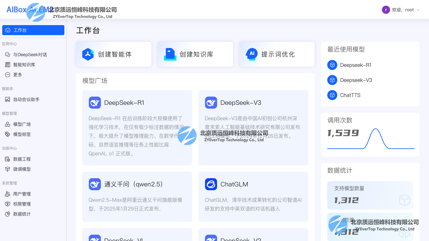Expand the root user dropdown arrow
429x241 pixels.
pos(418,10)
